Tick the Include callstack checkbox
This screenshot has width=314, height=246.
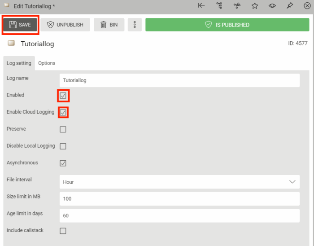63,231
